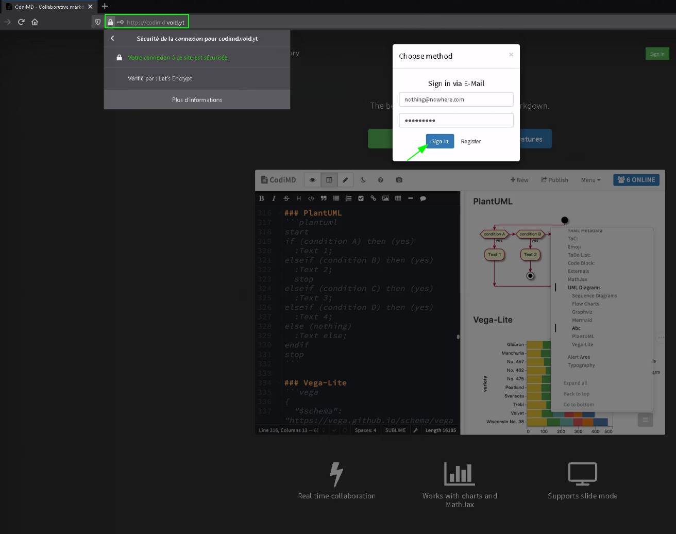Click the comment bubble icon in the editor toolbar
Screen dimensions: 676x534
[x=423, y=198]
